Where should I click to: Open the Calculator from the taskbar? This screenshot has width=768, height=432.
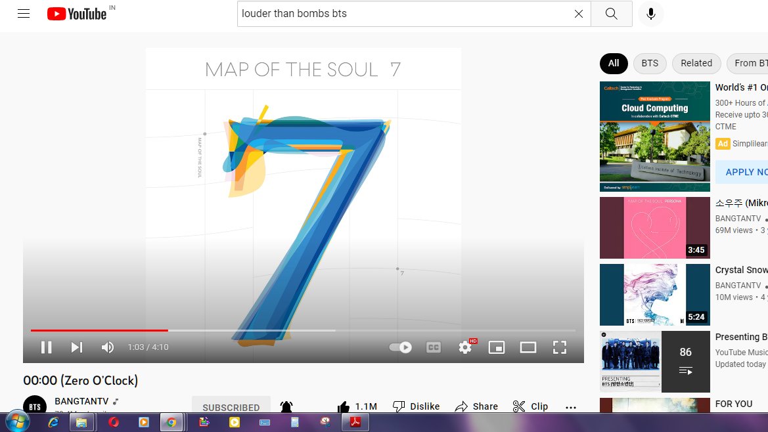click(295, 422)
